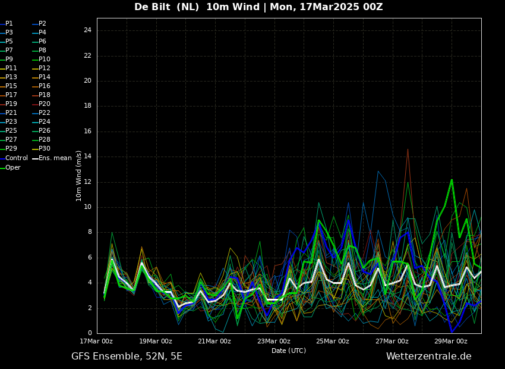The image size is (505, 369).
Task: Click the 23Mar 00z x-axis label
Action: coord(273,342)
